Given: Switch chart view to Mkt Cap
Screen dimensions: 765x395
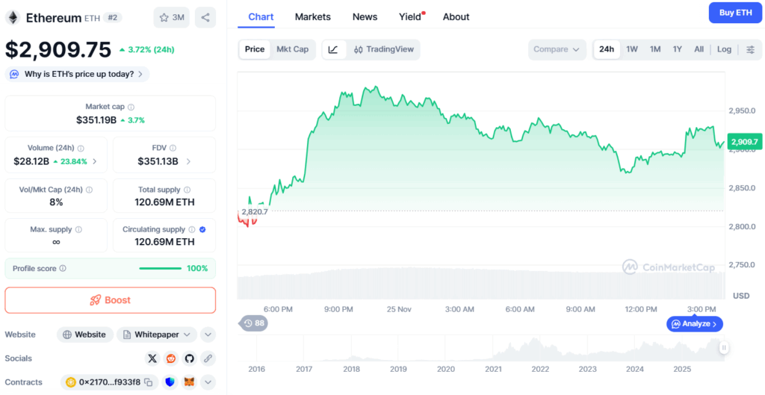Looking at the screenshot, I should click(292, 49).
